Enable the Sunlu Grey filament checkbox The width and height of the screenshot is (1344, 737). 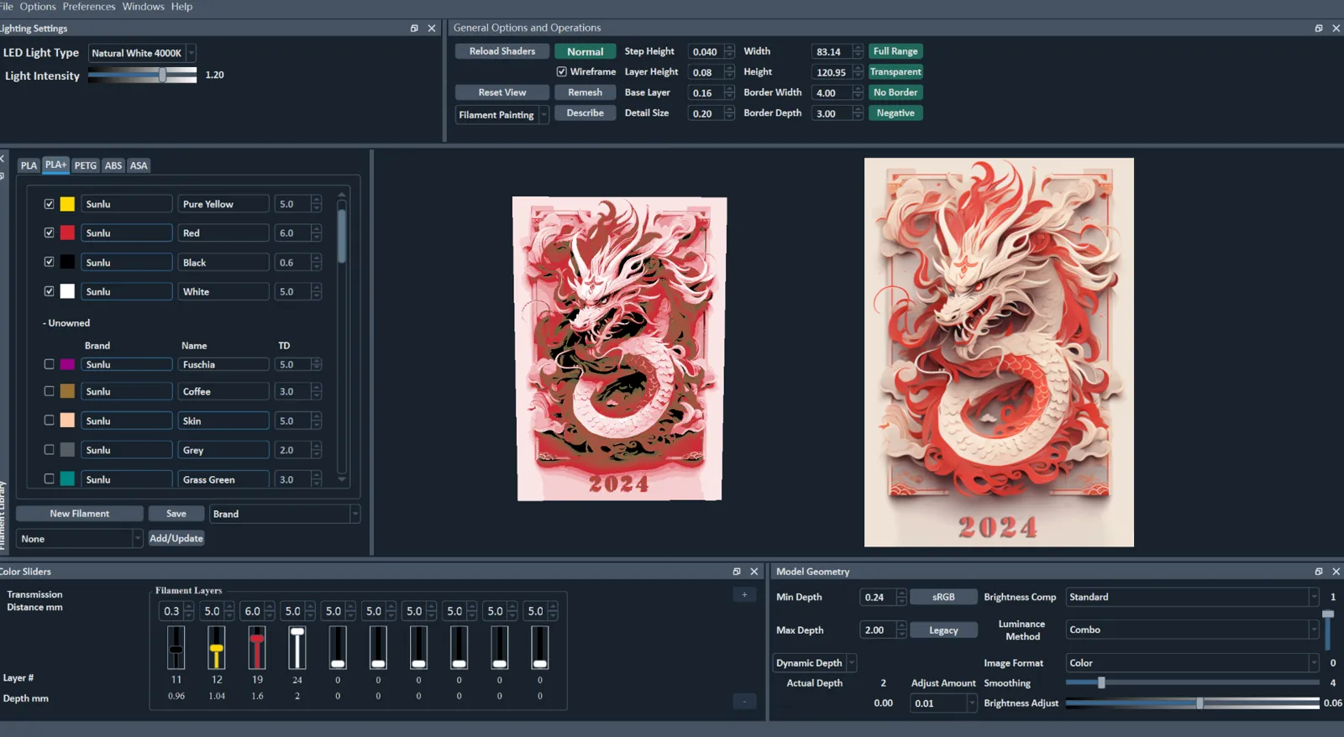pyautogui.click(x=49, y=450)
